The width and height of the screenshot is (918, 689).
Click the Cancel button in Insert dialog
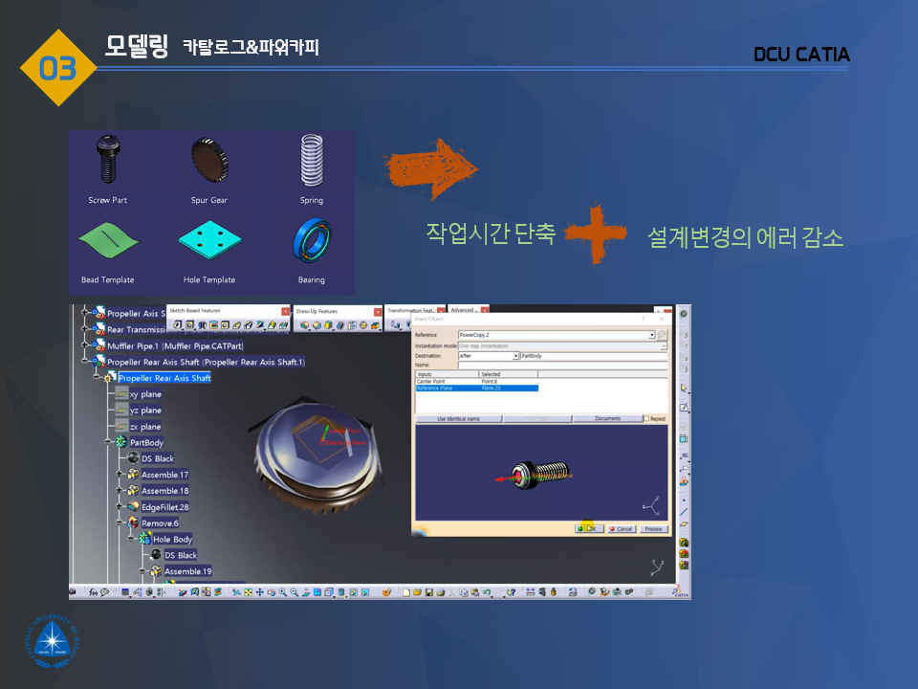coord(622,528)
